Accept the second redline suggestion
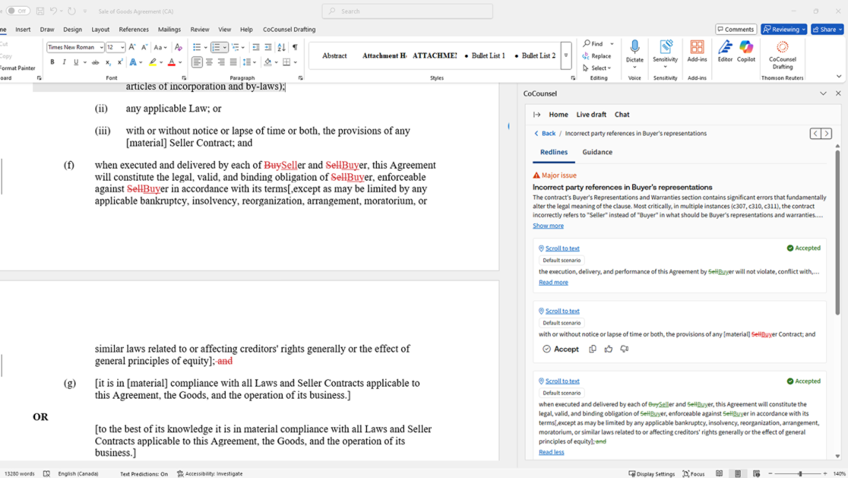Viewport: 848px width, 478px height. pos(560,349)
